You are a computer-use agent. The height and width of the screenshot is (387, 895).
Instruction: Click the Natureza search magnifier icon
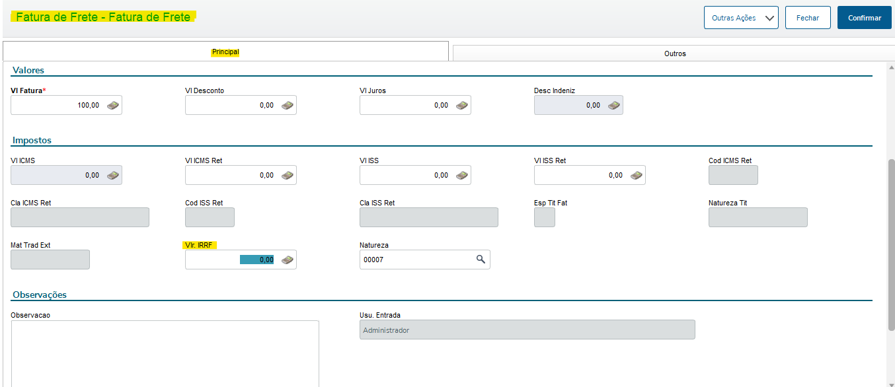tap(481, 260)
